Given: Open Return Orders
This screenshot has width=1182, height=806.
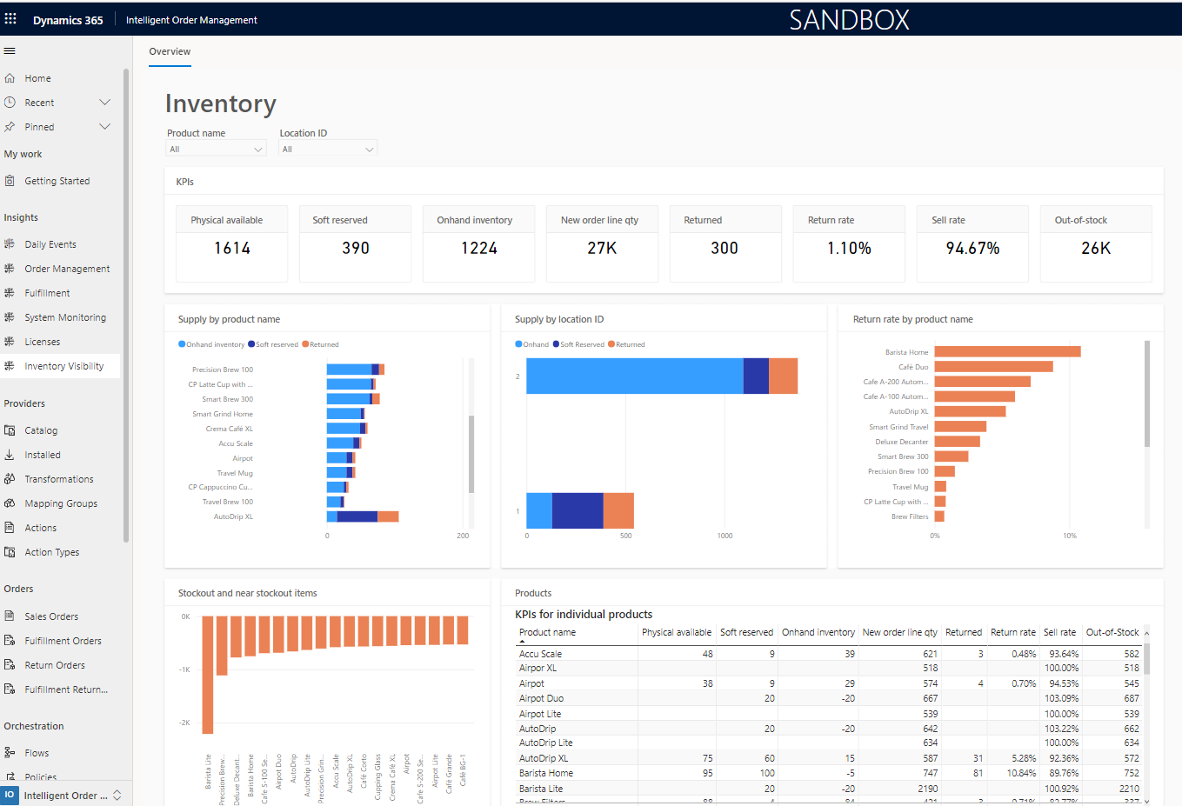Looking at the screenshot, I should point(57,664).
